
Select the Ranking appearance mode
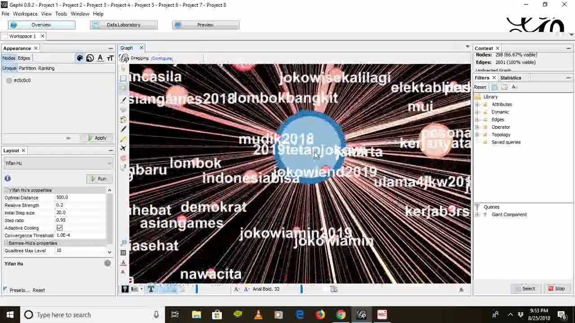46,68
